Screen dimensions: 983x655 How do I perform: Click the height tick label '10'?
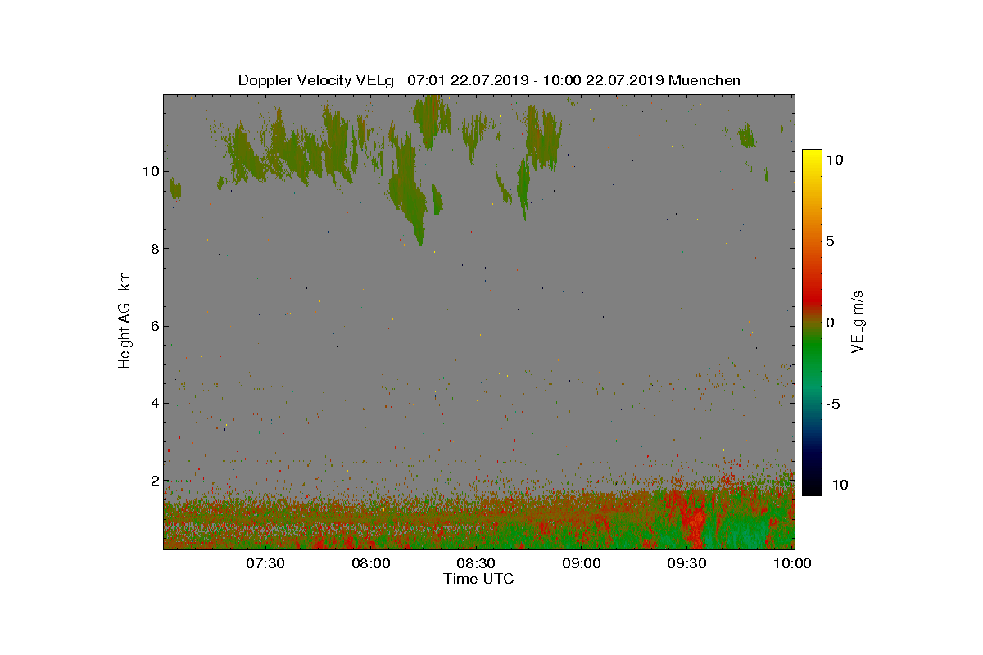(149, 171)
